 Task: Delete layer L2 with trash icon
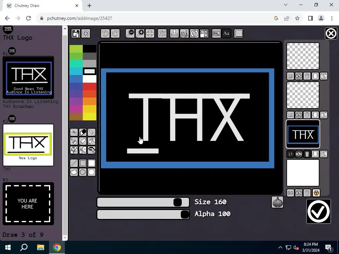click(x=307, y=115)
